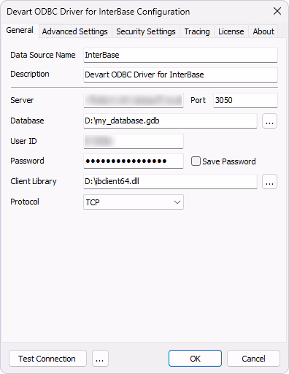
Task: Open the Advanced Settings tab
Action: [75, 31]
